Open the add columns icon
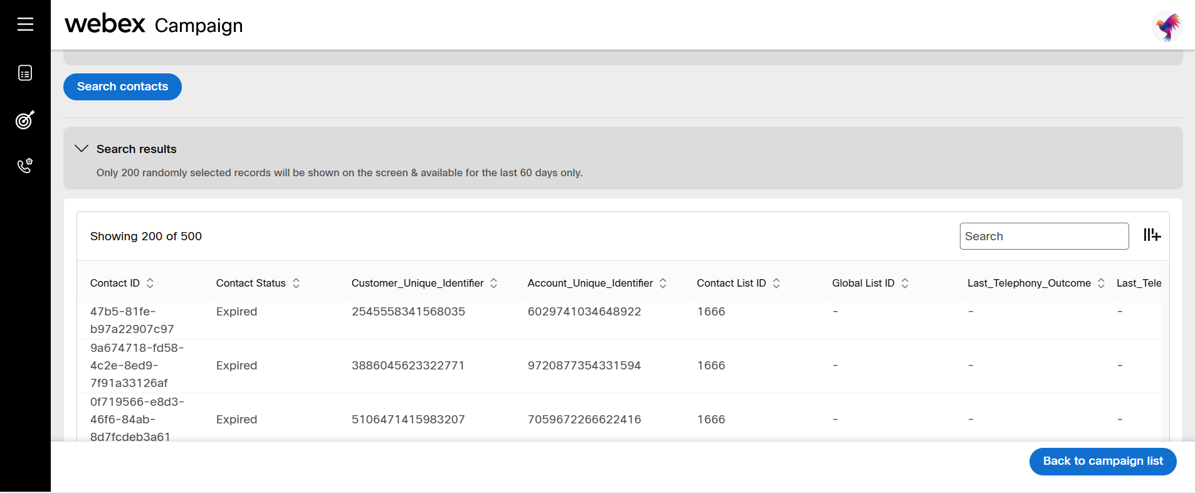 tap(1152, 235)
